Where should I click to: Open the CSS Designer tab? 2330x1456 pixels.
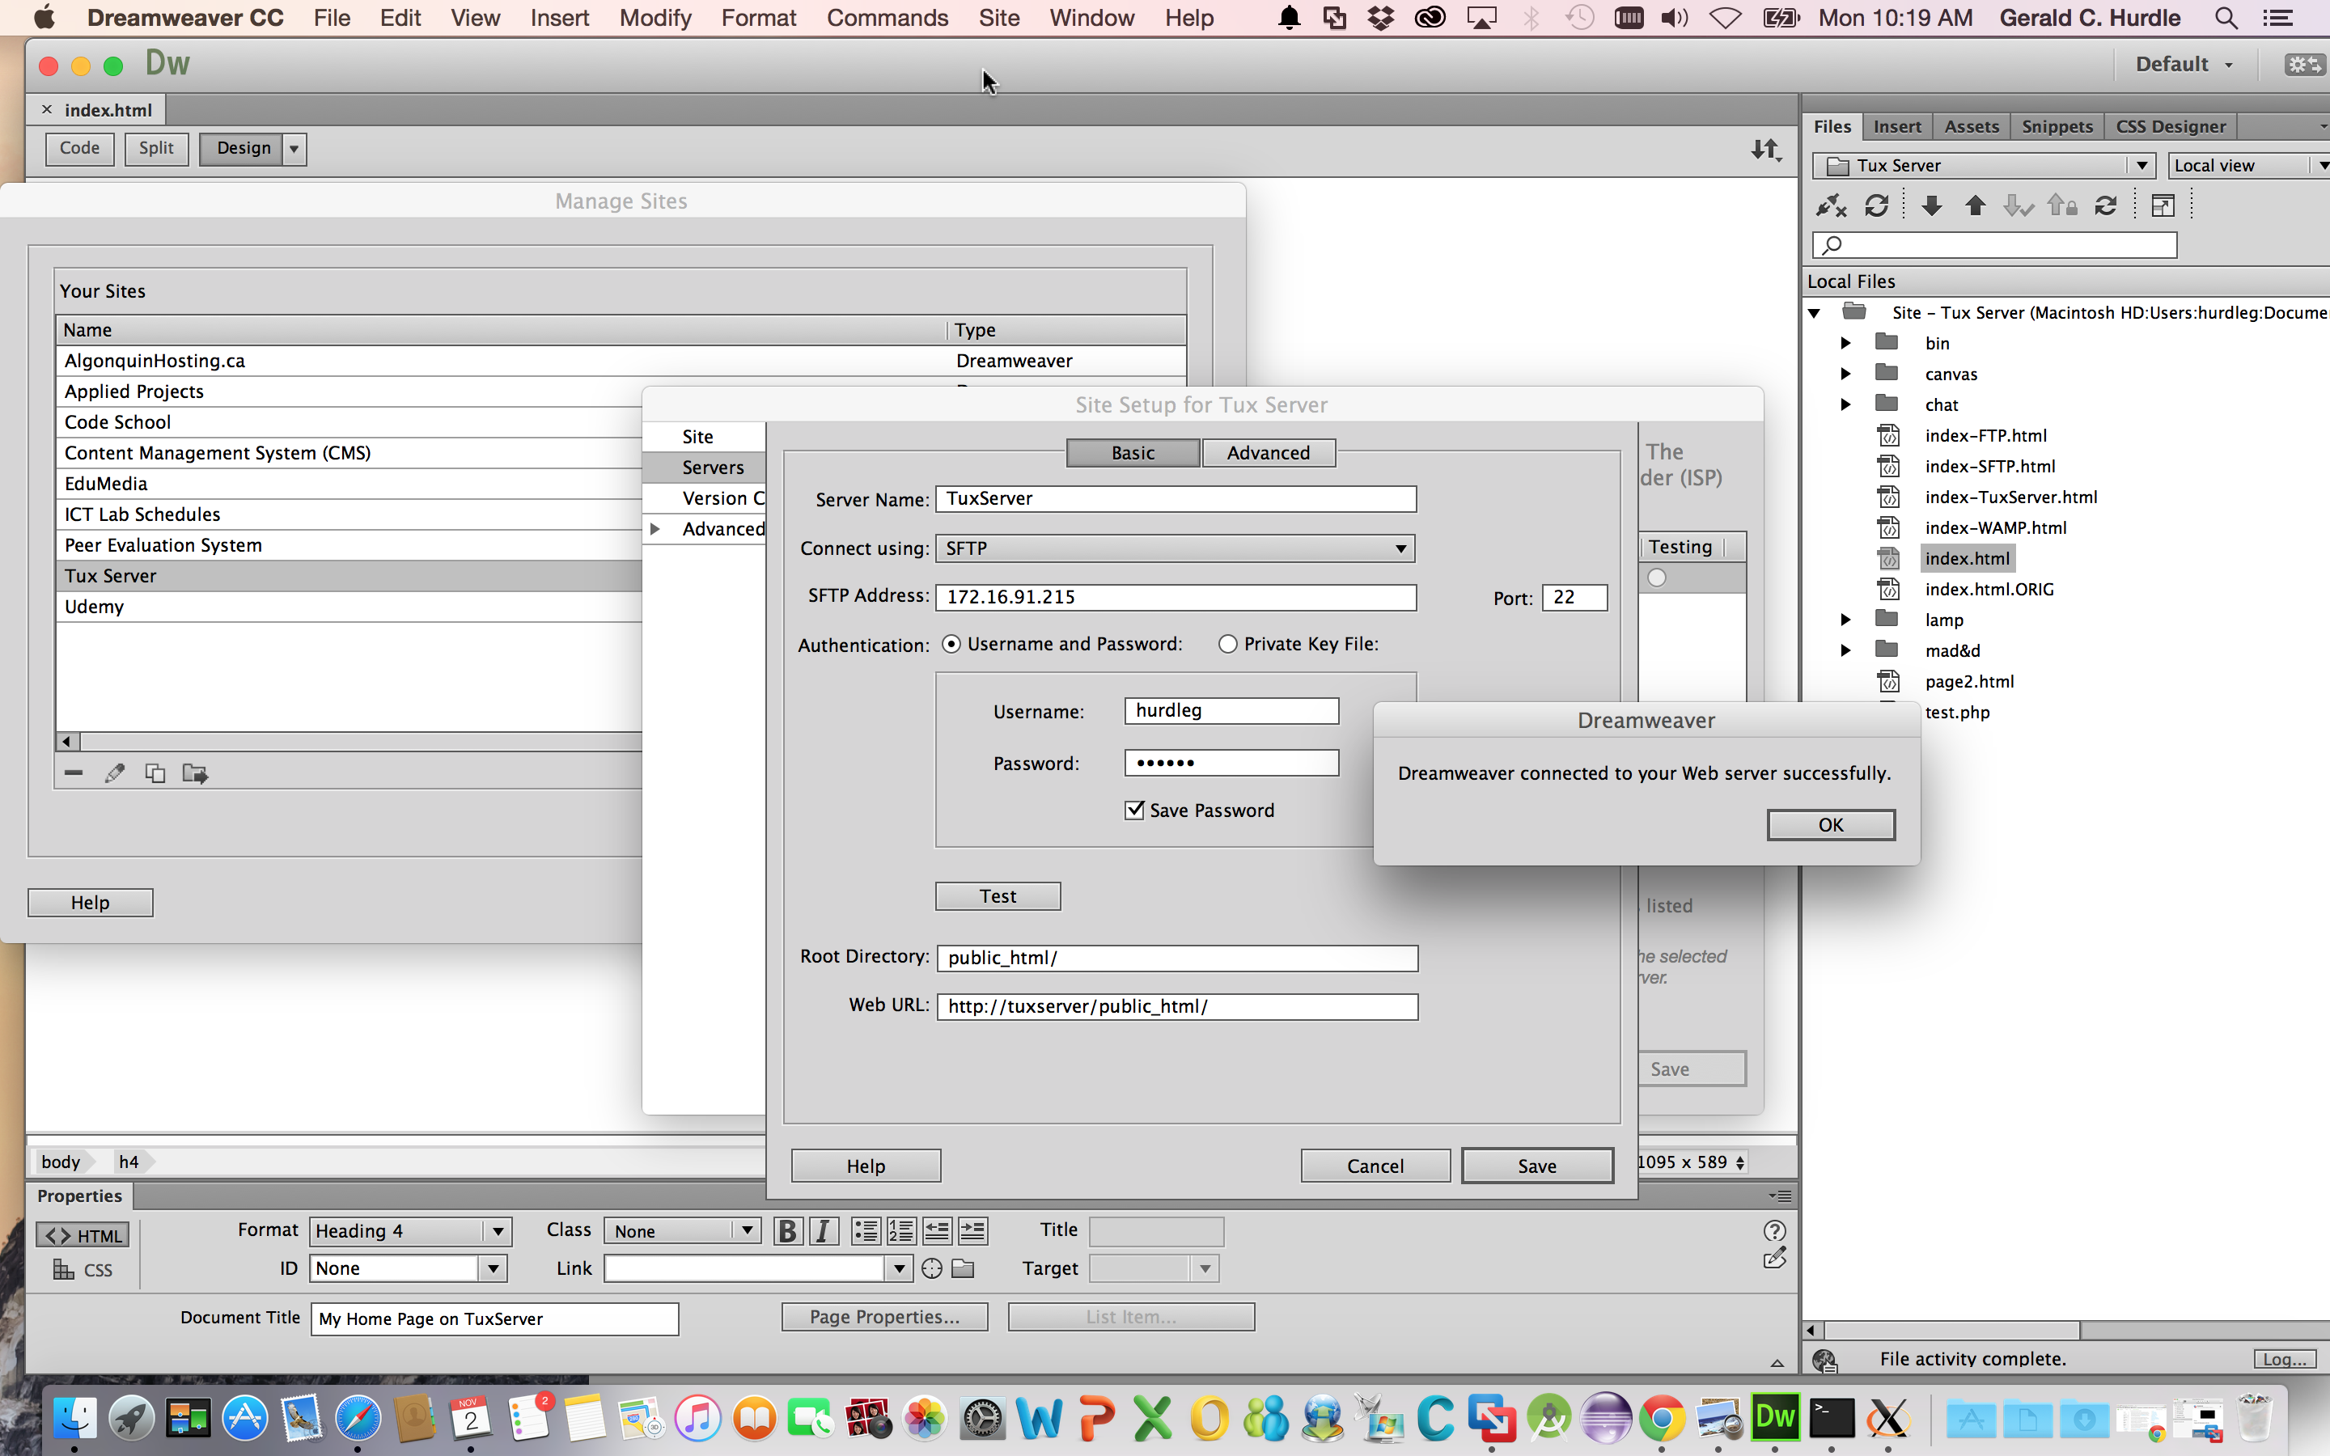(2170, 126)
